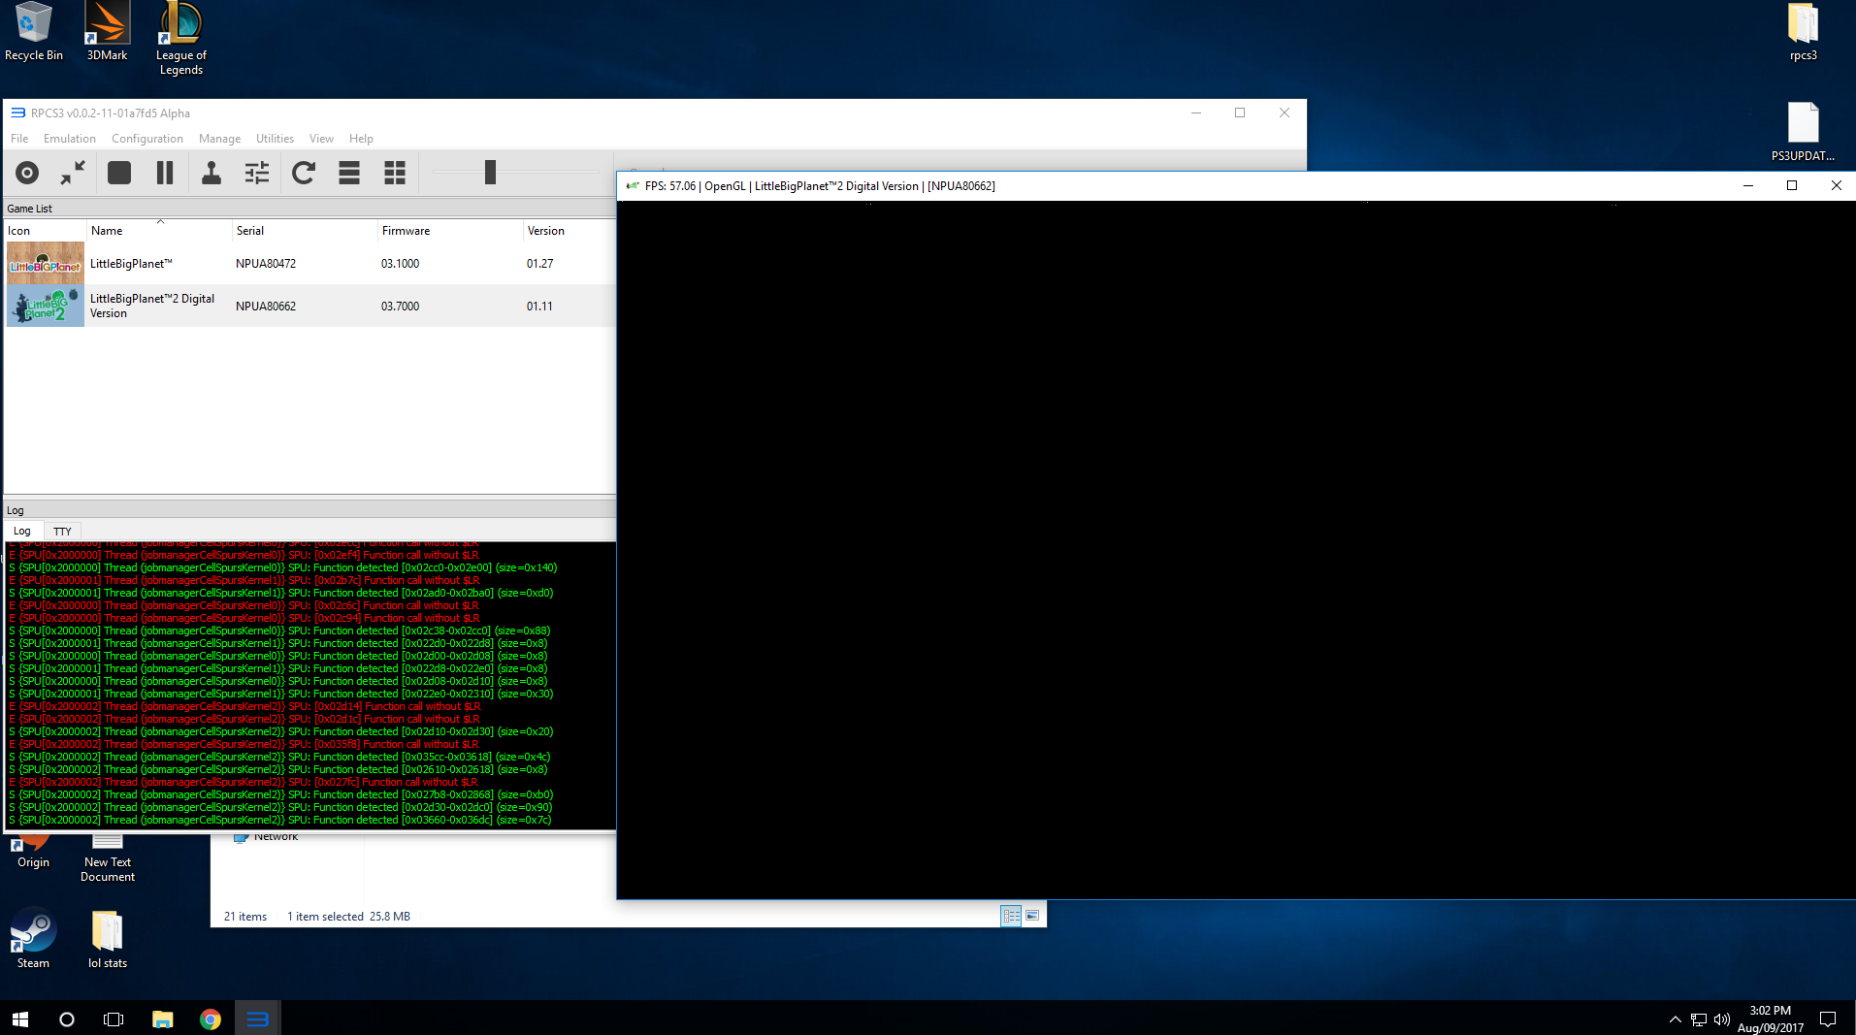Click the icon size slider handle
The height and width of the screenshot is (1035, 1856).
coord(490,173)
